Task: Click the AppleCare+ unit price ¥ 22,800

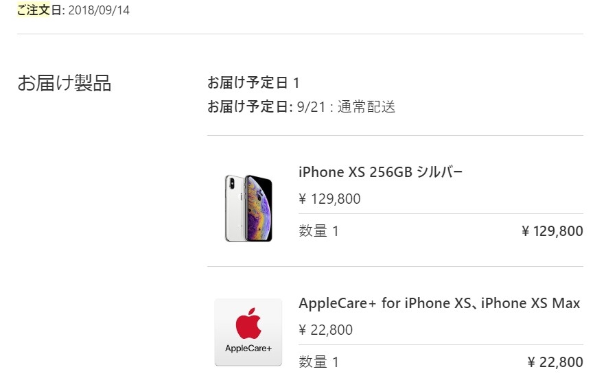Action: (x=326, y=330)
